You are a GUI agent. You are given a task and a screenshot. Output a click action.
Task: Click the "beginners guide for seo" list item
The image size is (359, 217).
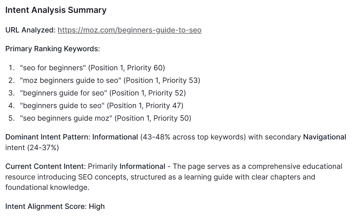point(63,93)
